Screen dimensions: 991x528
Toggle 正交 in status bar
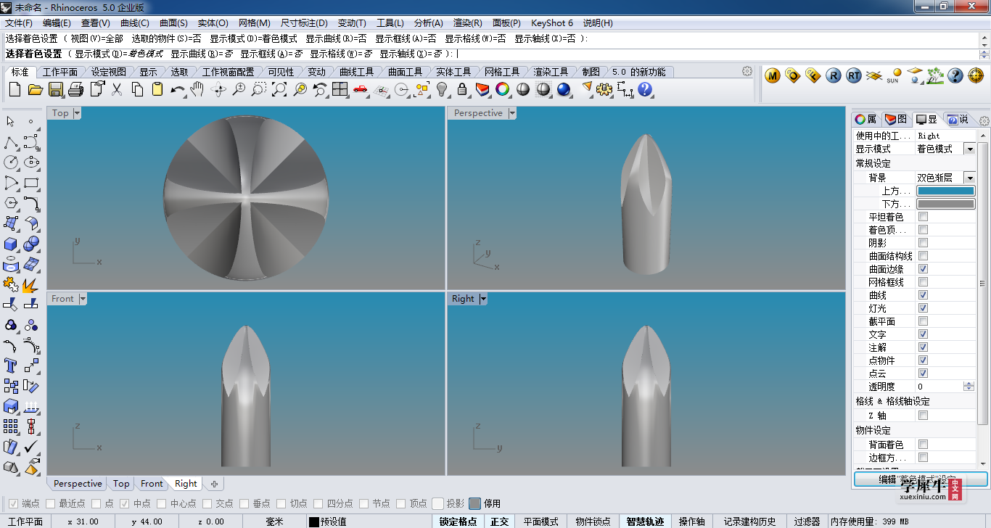pyautogui.click(x=500, y=521)
